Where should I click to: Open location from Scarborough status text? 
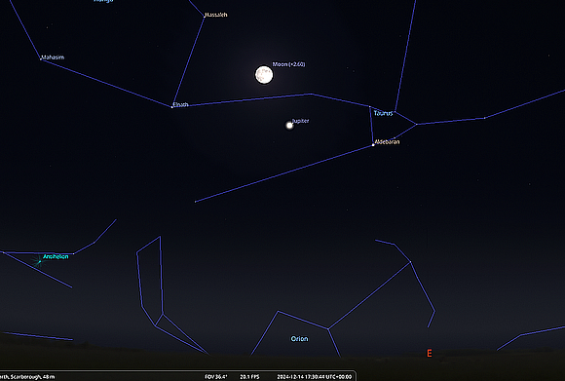[27, 377]
